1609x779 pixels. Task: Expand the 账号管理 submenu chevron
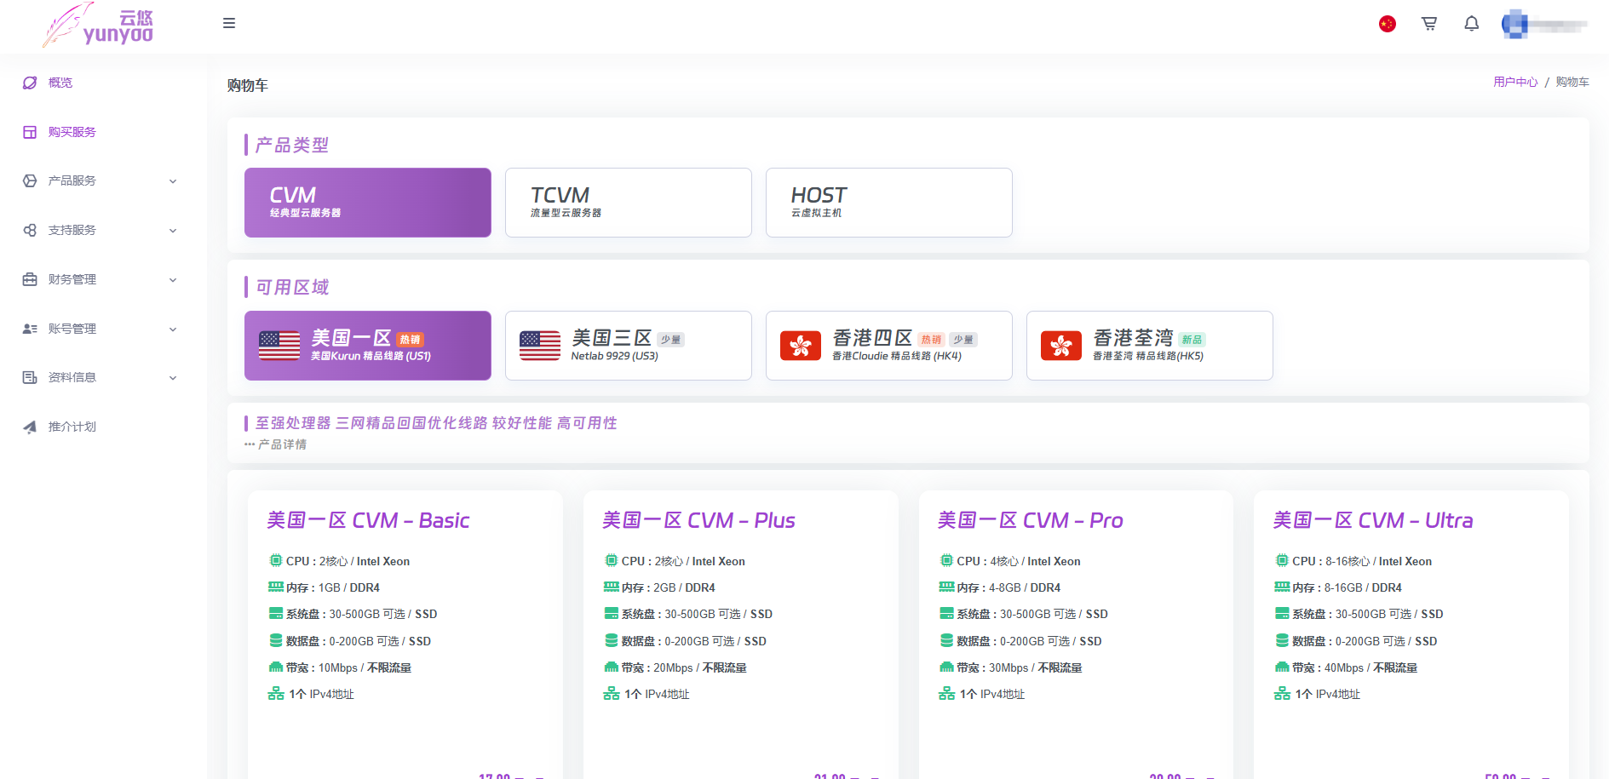[173, 329]
